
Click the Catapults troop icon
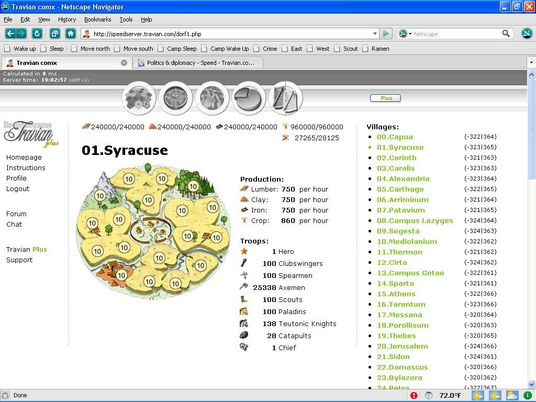click(x=244, y=335)
